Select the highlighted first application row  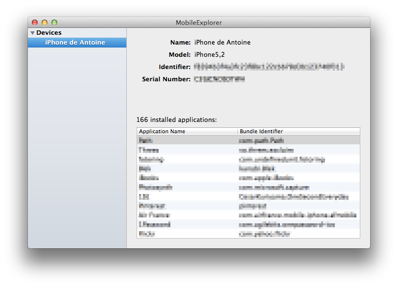click(248, 140)
